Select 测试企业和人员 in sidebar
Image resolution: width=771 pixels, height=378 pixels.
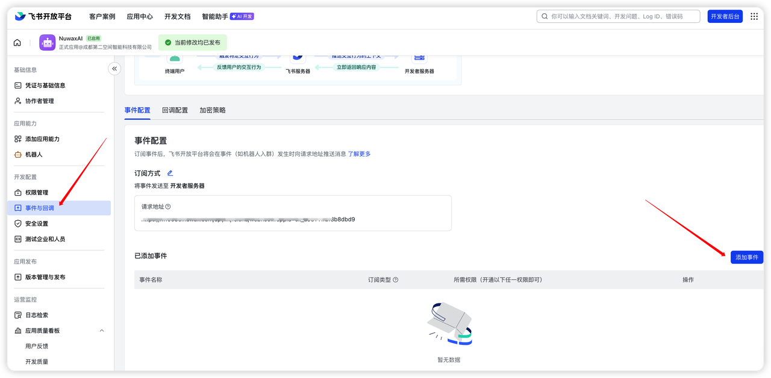tap(45, 239)
